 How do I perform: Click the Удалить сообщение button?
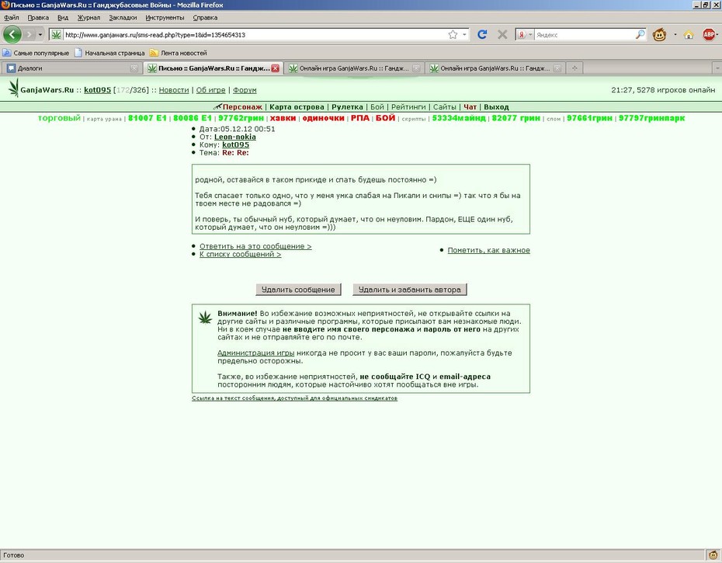coord(298,290)
